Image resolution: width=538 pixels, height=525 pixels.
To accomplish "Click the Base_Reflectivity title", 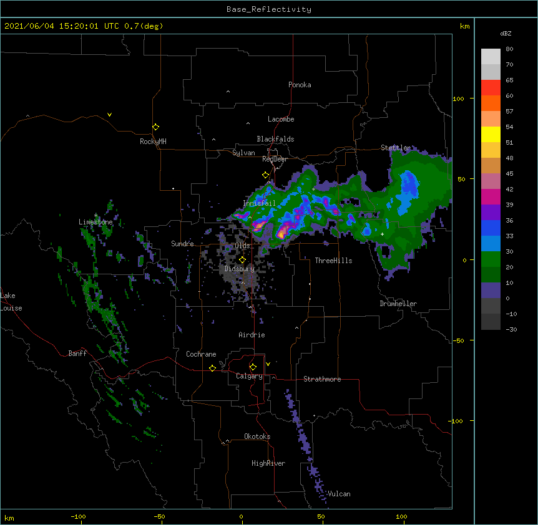I will (x=269, y=9).
